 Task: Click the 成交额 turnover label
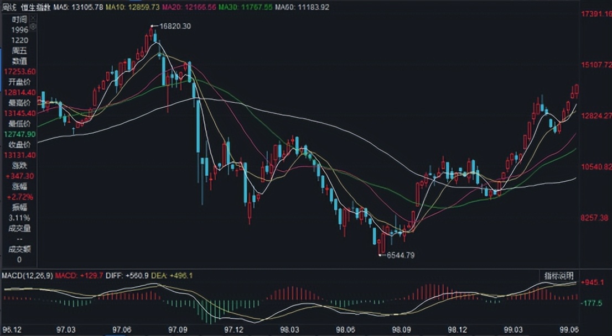[19, 249]
